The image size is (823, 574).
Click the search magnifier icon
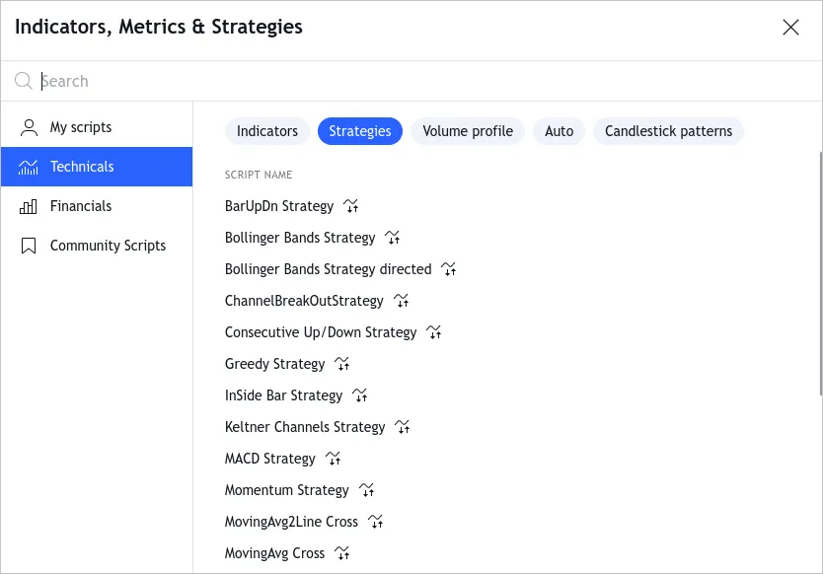pos(23,80)
